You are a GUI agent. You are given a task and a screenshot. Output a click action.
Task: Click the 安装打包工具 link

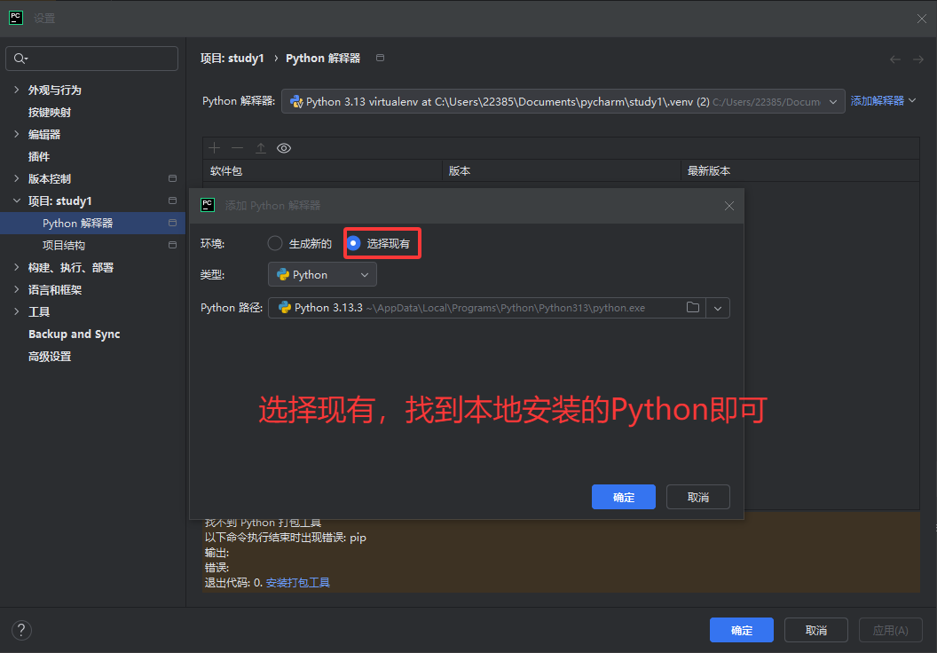pos(297,583)
